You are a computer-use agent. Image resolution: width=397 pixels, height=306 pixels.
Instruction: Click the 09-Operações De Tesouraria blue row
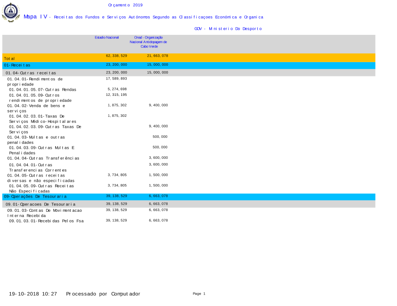pyautogui.click(x=35, y=196)
